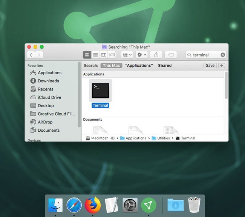Select Shared search scope
Image resolution: width=245 pixels, height=217 pixels.
point(165,65)
